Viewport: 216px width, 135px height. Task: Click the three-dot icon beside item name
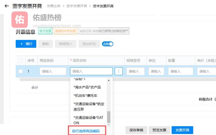coord(118,71)
